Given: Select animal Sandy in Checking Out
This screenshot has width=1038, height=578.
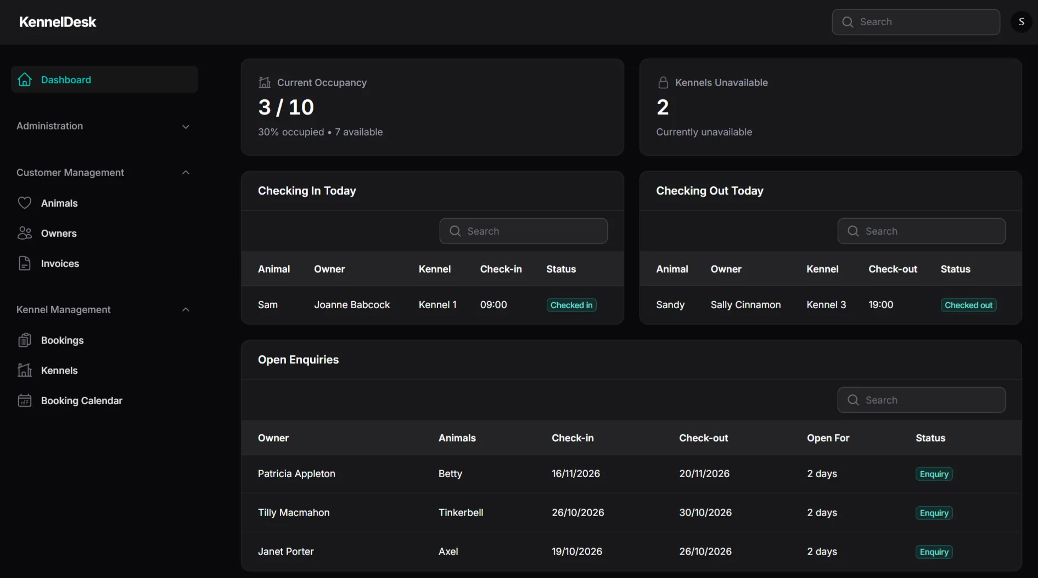Looking at the screenshot, I should coord(670,304).
